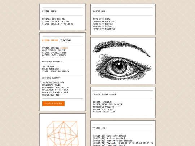
Task: Click the PAYLOAD SIZE: 128B line
Action: pos(104,112)
